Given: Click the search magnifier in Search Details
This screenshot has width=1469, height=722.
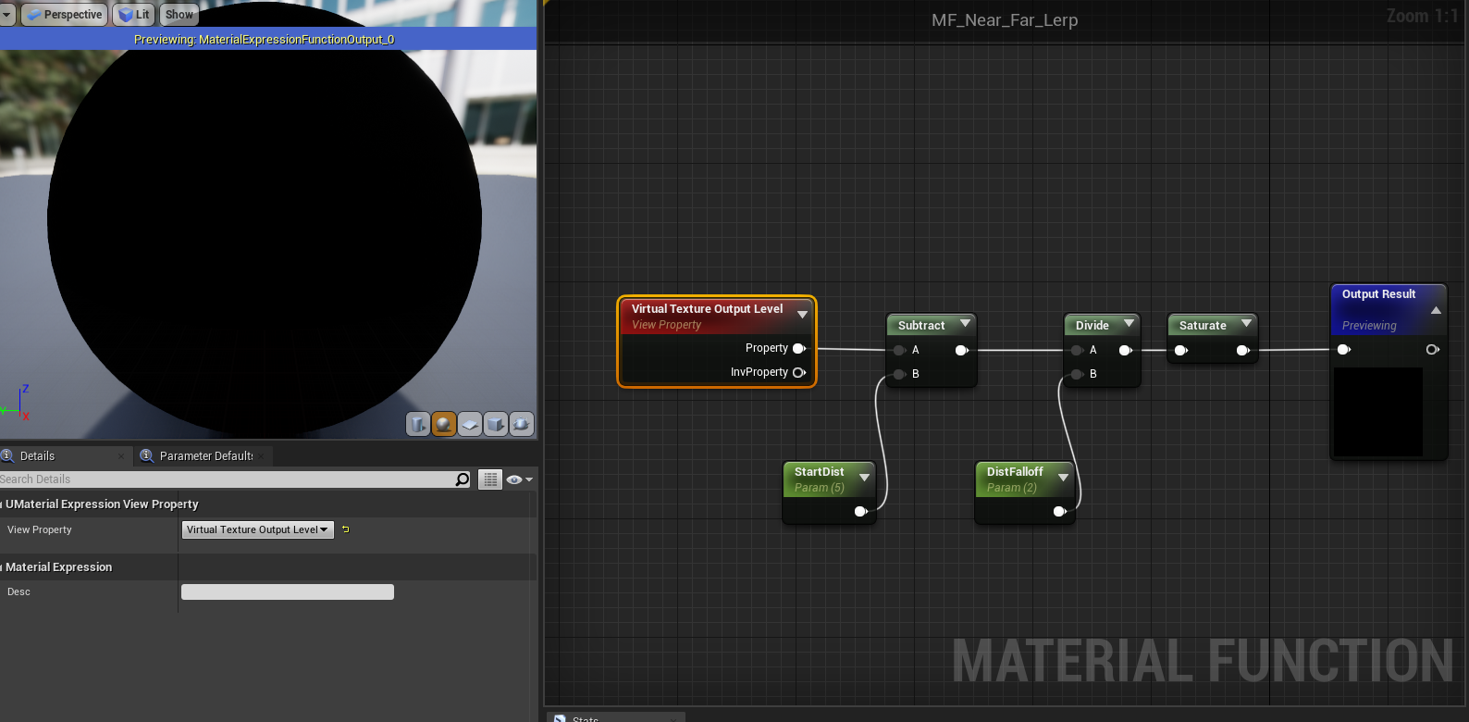Looking at the screenshot, I should (x=463, y=479).
